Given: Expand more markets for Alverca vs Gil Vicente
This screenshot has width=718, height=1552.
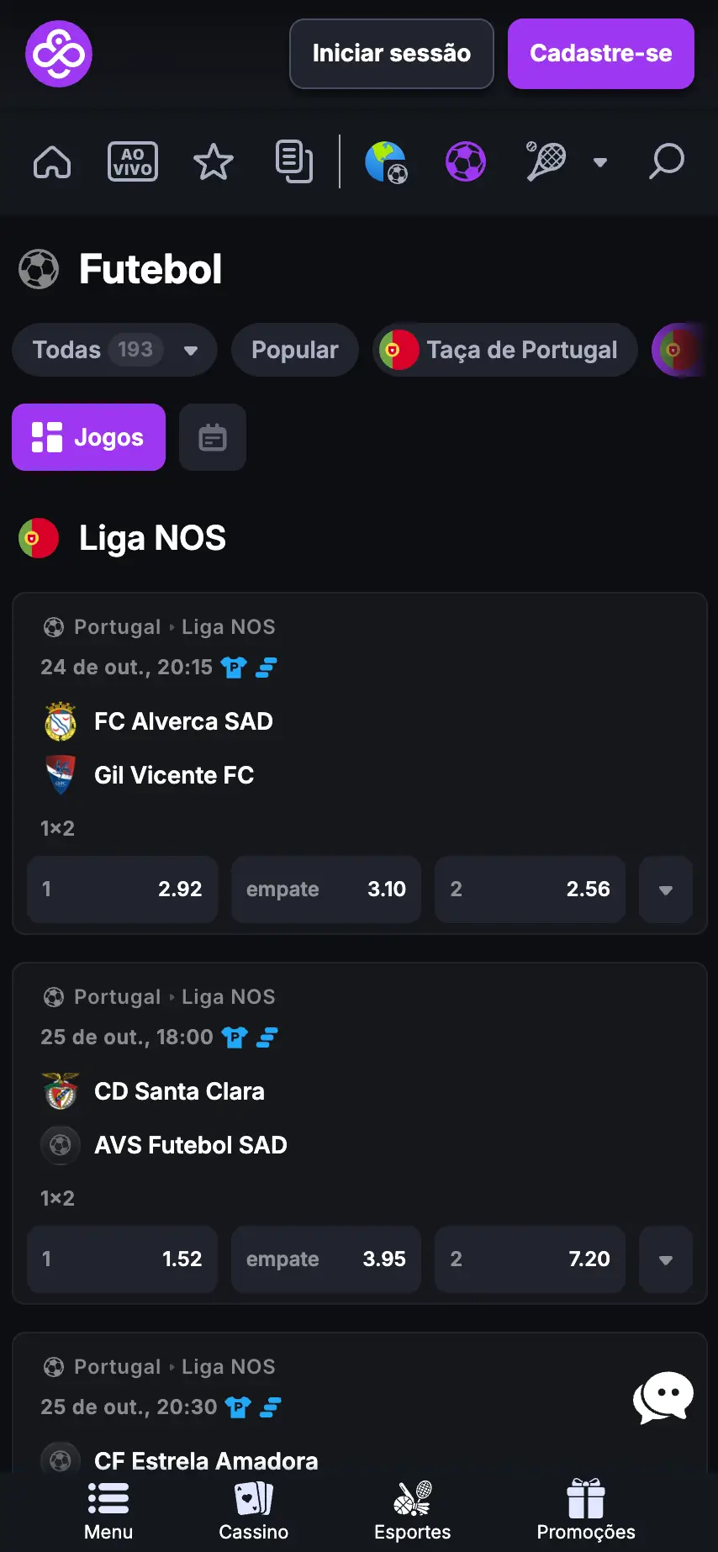Looking at the screenshot, I should pos(666,889).
